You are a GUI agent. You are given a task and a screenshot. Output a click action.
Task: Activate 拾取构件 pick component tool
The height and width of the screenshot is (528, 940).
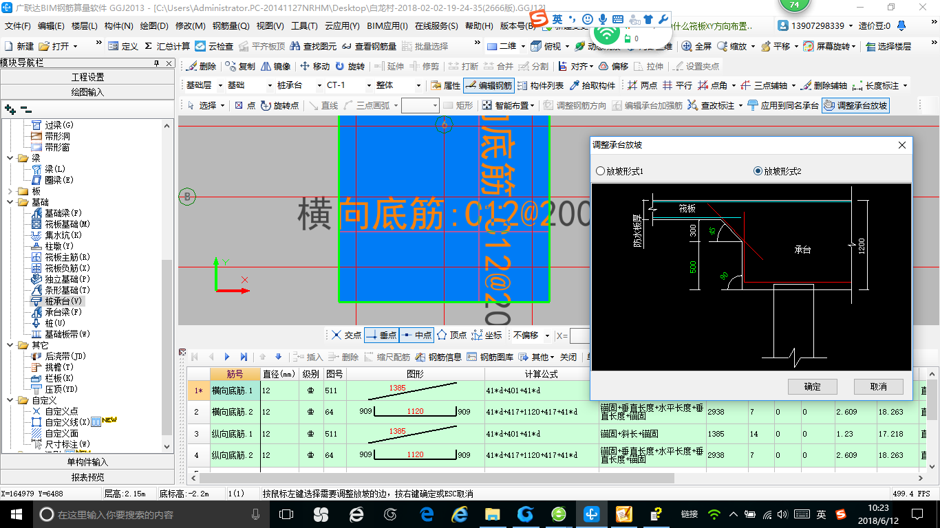[592, 86]
